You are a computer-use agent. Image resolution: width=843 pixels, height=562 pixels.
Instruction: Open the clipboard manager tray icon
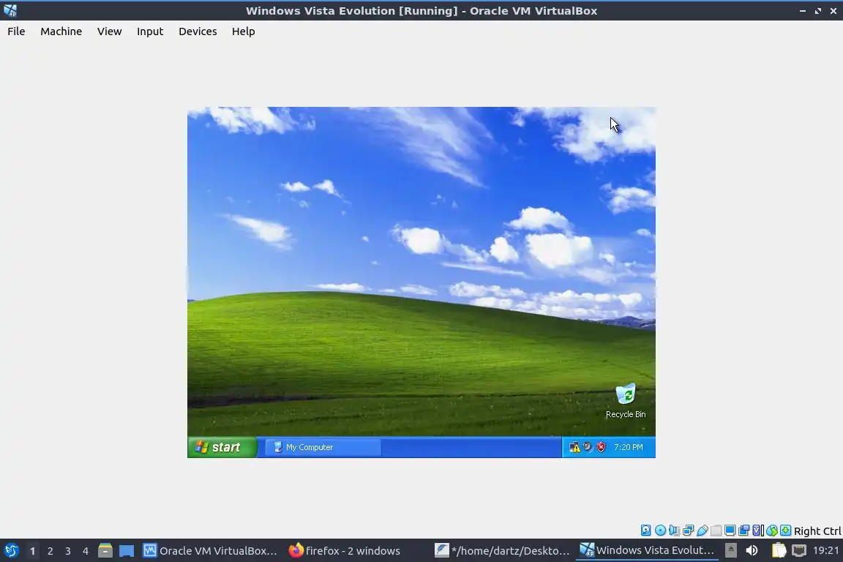click(779, 550)
